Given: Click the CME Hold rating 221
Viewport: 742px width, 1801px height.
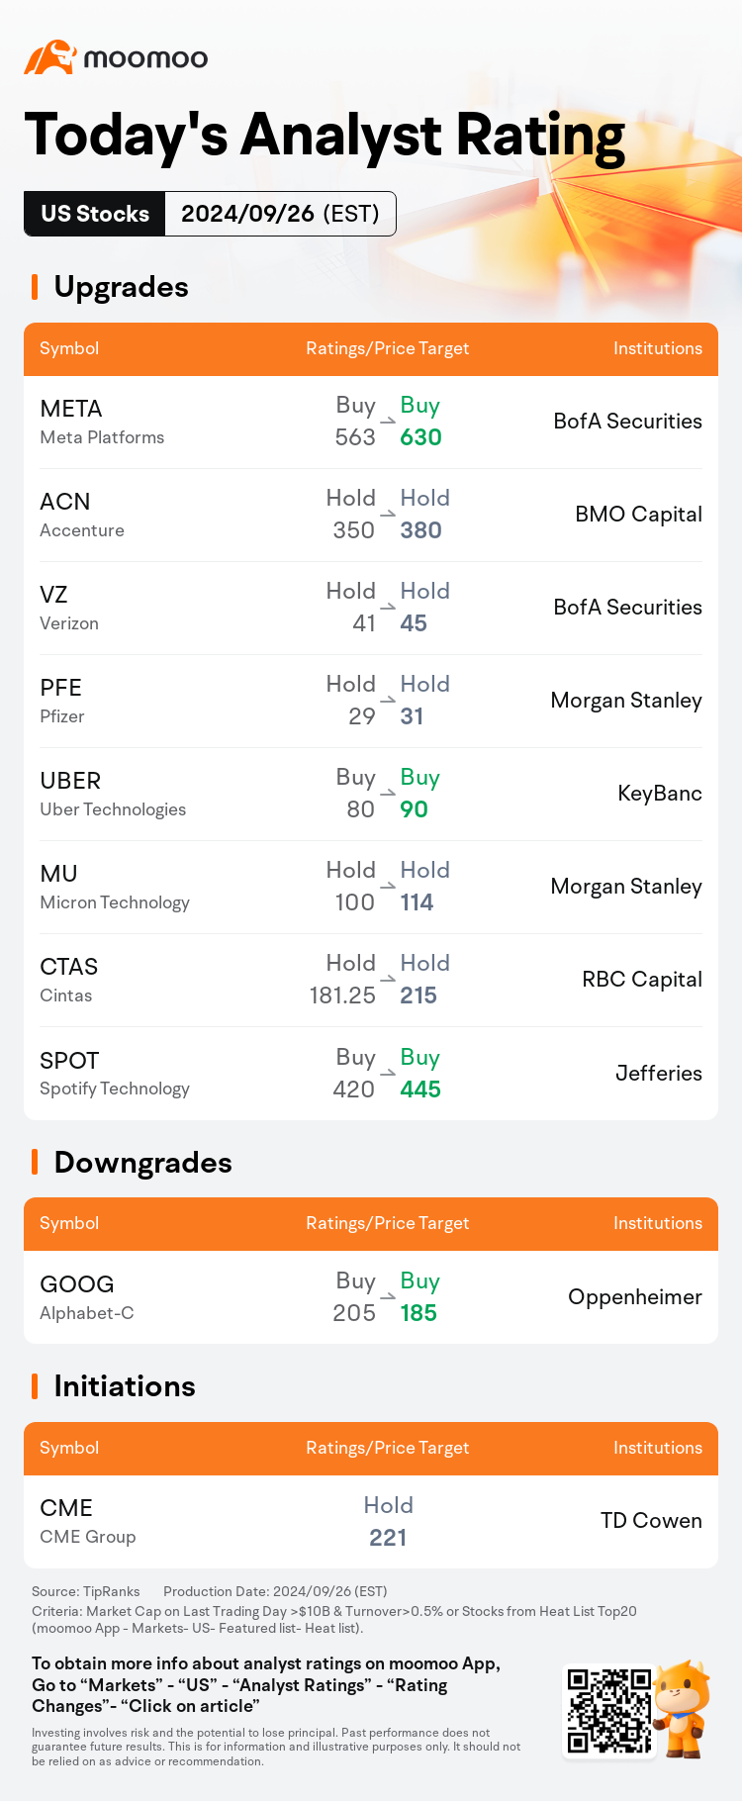Looking at the screenshot, I should [x=388, y=1522].
